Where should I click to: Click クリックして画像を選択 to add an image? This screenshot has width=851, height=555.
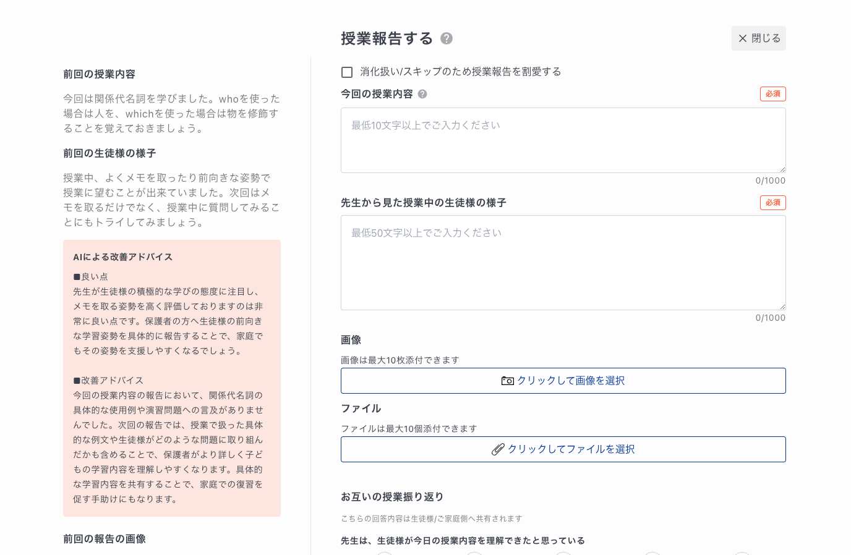(x=563, y=380)
